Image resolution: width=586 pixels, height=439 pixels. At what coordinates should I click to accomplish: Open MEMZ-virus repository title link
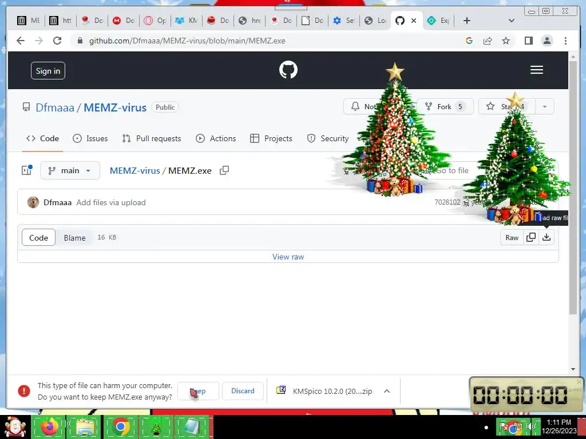point(114,107)
